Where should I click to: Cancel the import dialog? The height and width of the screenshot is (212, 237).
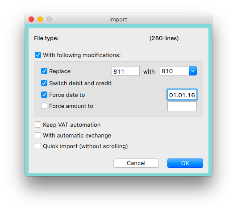(x=136, y=163)
